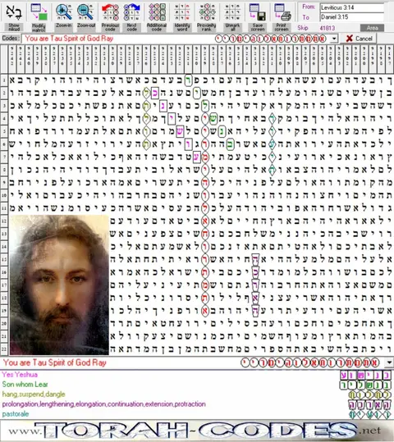Click the green Hebrew letters beside Son whom Lear
Image resolution: width=394 pixels, height=442 pixels.
(366, 385)
